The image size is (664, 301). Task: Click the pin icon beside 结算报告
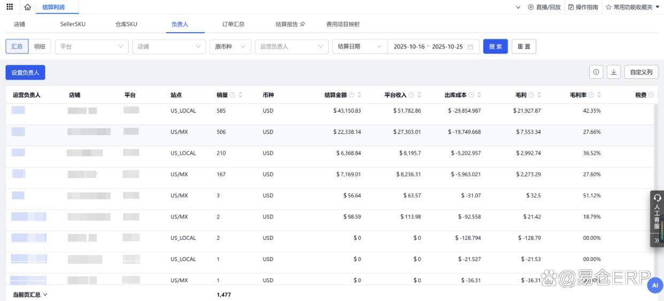pyautogui.click(x=303, y=24)
